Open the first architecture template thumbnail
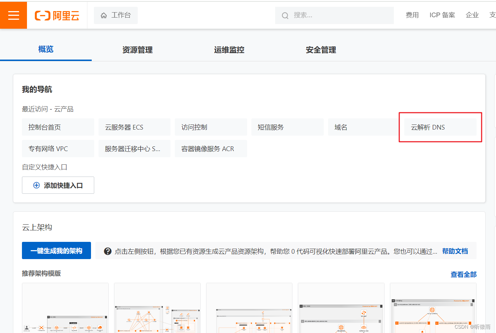This screenshot has height=333, width=496. pyautogui.click(x=65, y=308)
